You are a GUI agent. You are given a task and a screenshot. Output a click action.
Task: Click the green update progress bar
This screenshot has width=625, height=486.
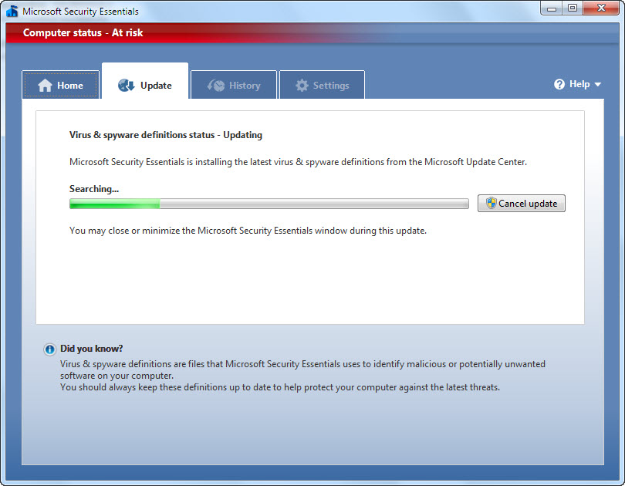click(x=269, y=204)
